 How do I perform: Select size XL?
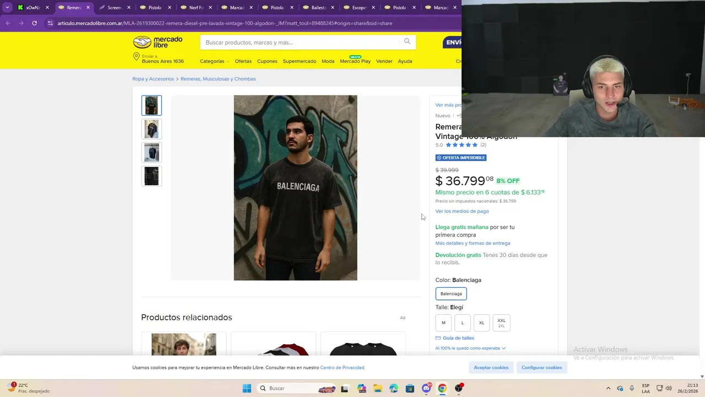pyautogui.click(x=481, y=323)
